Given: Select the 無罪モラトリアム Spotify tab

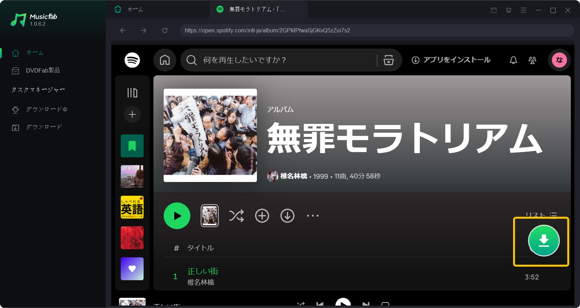Looking at the screenshot, I should (258, 10).
